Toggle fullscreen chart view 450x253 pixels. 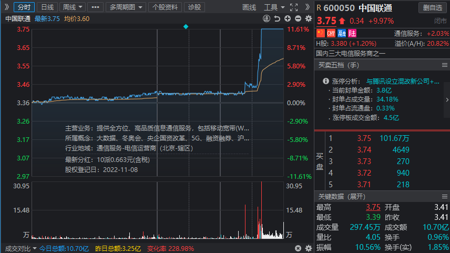pos(294,7)
